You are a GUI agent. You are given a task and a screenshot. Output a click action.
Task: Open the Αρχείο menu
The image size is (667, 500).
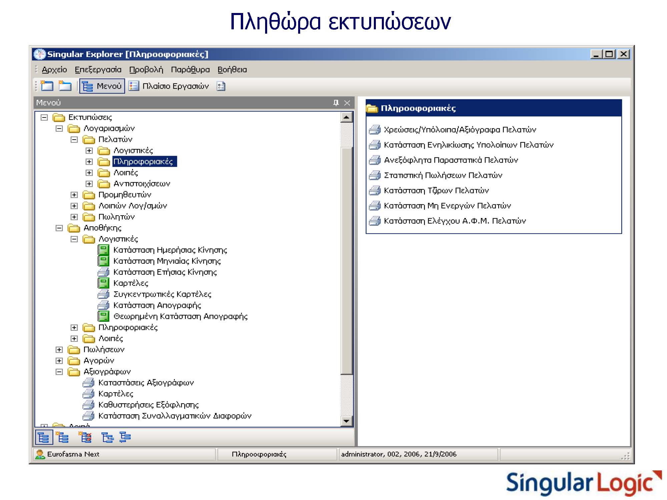pos(54,70)
